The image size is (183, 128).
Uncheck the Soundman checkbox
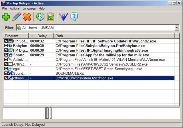(6, 73)
